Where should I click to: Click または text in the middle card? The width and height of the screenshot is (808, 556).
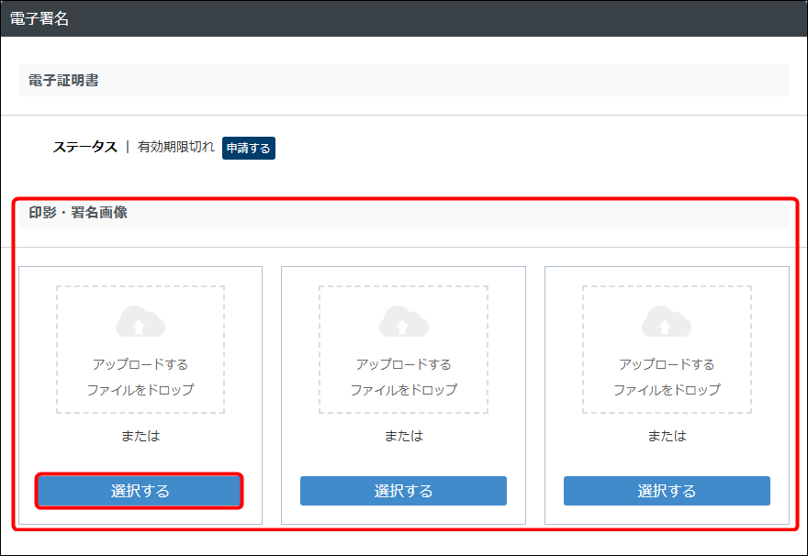click(x=403, y=436)
